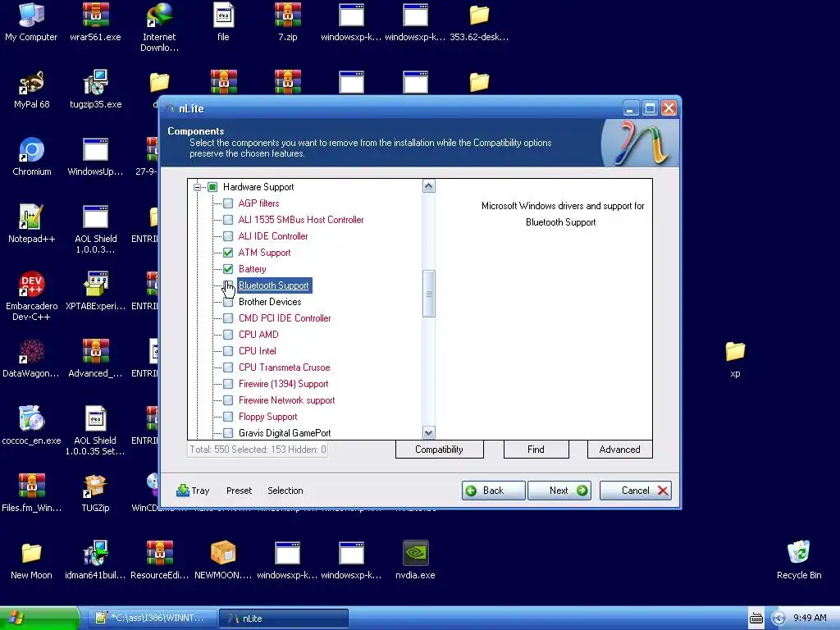840x630 pixels.
Task: Check the AGP filters checkbox
Action: (228, 203)
